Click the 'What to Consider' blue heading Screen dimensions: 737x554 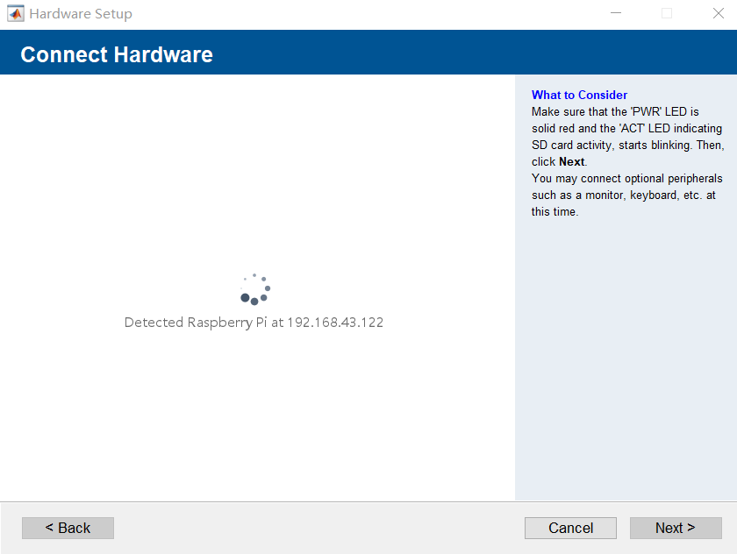tap(579, 95)
